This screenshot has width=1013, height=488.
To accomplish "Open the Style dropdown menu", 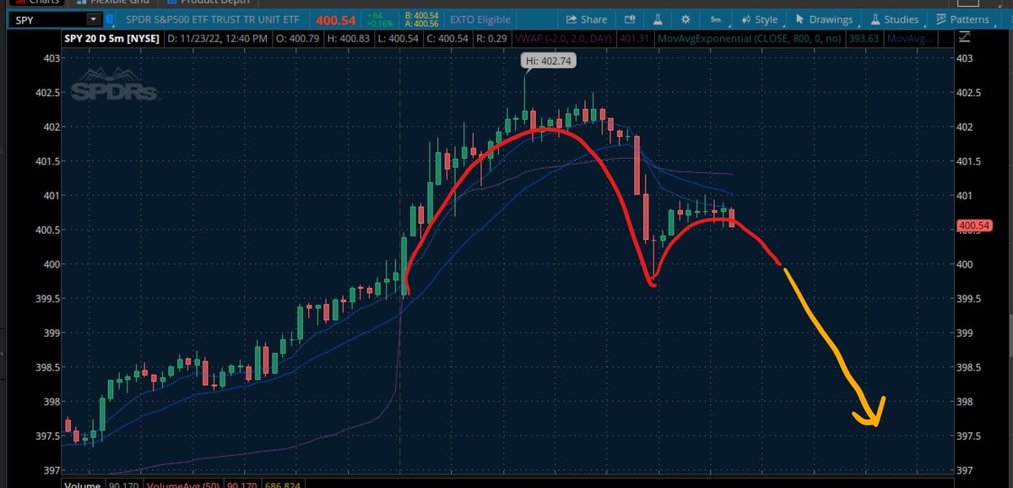I will (x=760, y=19).
